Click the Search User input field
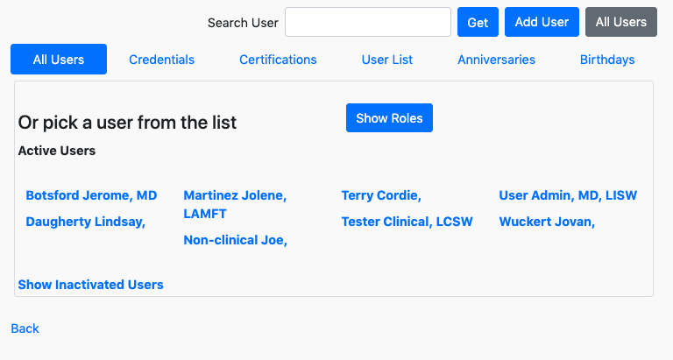This screenshot has height=360, width=673. (368, 22)
